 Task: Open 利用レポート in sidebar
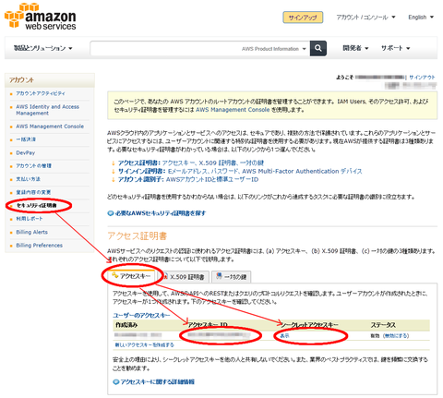pos(30,219)
